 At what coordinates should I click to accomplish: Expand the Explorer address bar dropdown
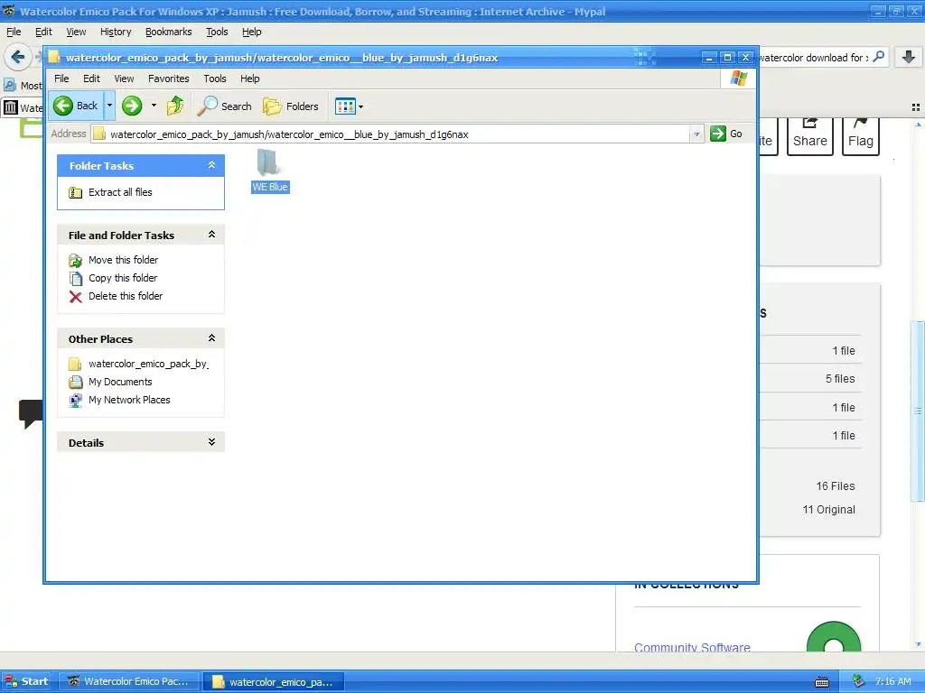click(x=696, y=134)
